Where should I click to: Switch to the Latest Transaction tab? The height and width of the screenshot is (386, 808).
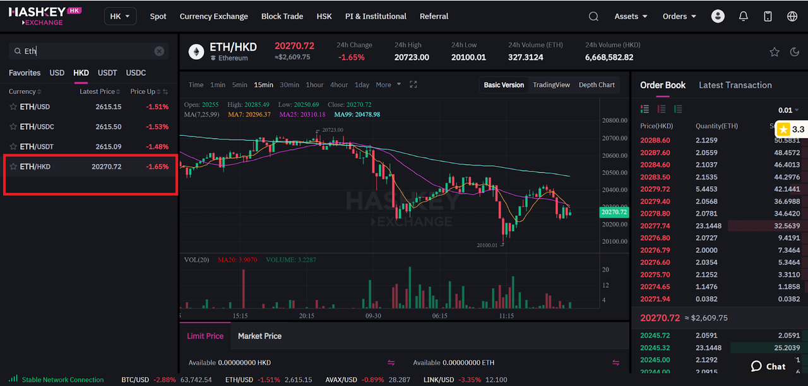(735, 85)
